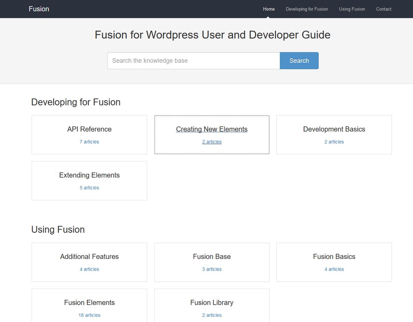Screen dimensions: 413x322
Task: Open the Fusion Elements category
Action: pyautogui.click(x=89, y=303)
